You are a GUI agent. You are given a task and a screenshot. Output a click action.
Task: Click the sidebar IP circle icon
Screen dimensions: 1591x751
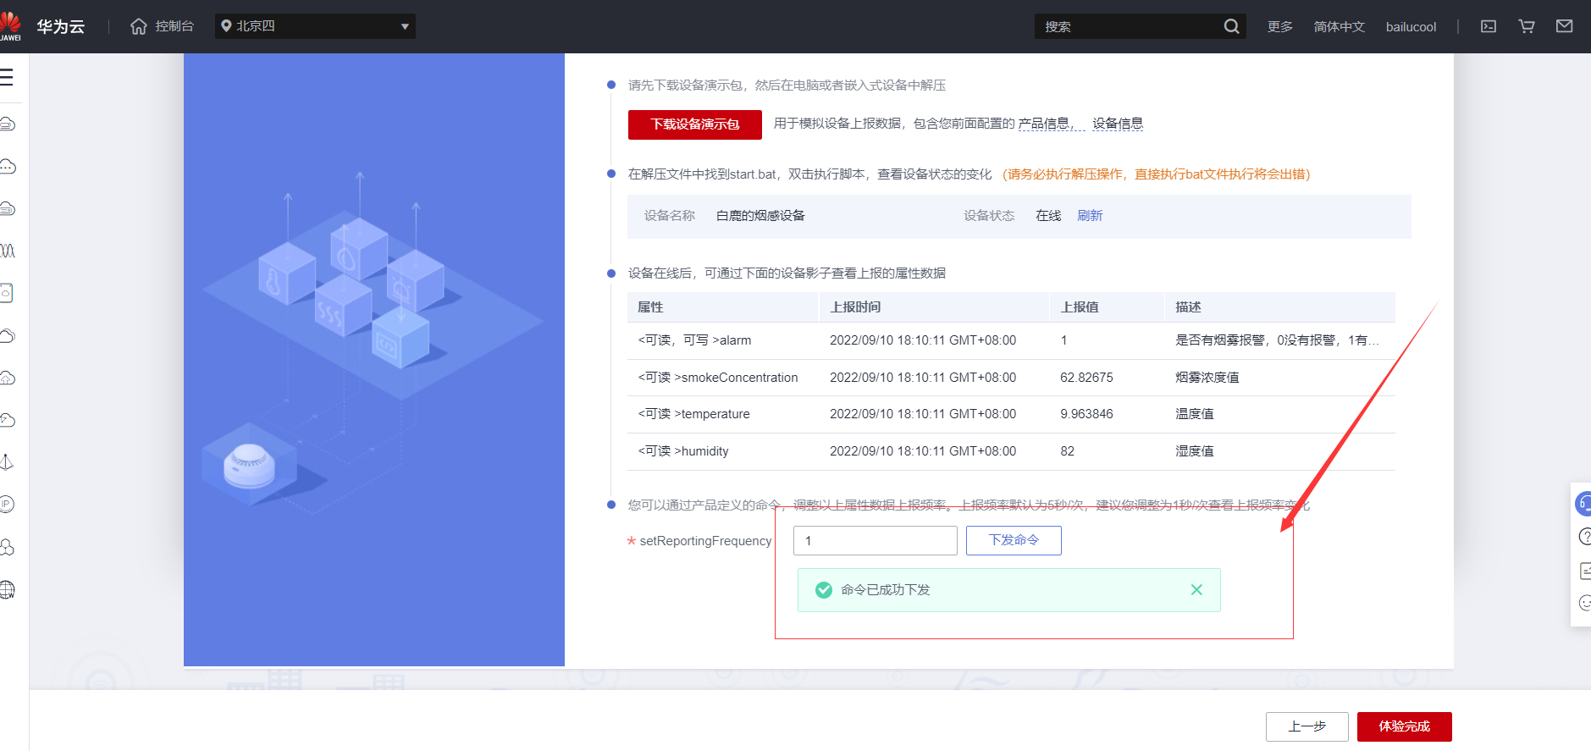click(8, 505)
